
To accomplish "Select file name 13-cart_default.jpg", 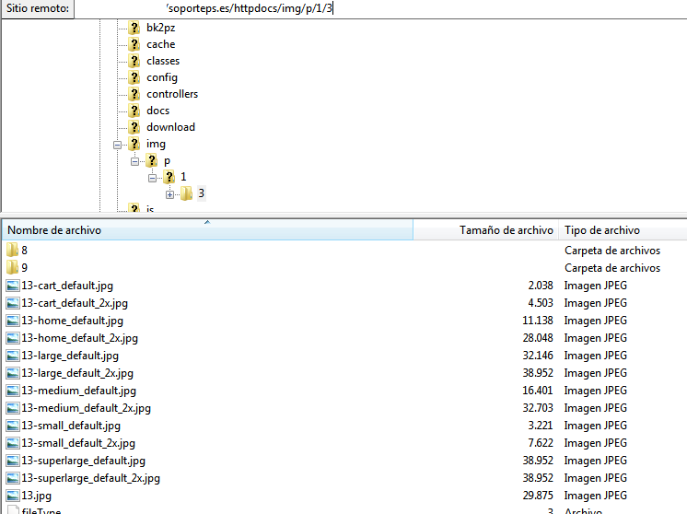I will pyautogui.click(x=67, y=286).
